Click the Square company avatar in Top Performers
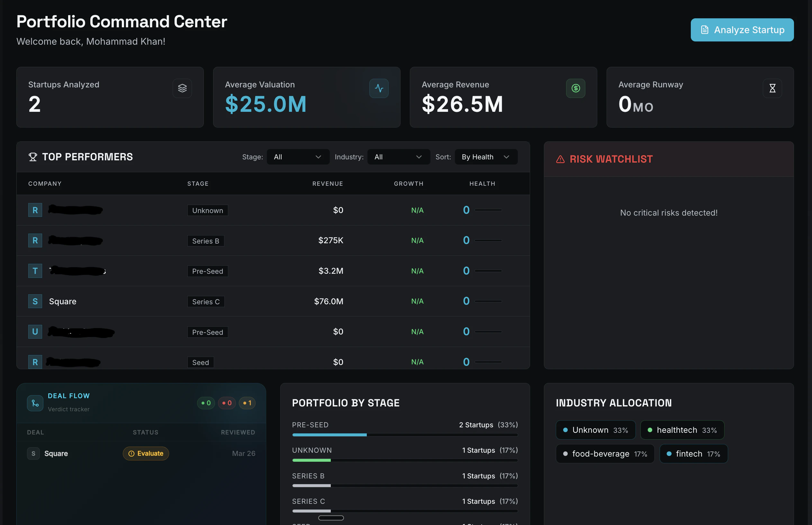This screenshot has height=525, width=812. [35, 301]
